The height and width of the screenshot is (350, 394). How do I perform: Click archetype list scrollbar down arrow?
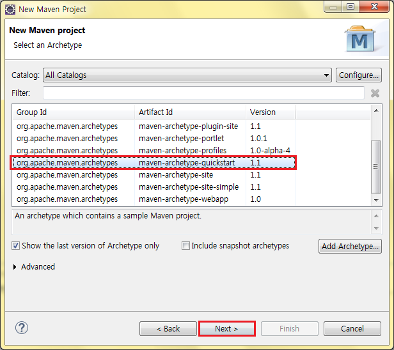376,200
